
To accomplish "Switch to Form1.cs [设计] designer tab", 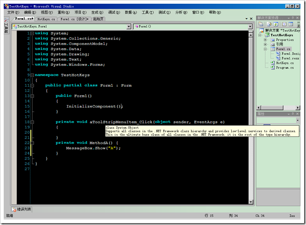I will point(74,19).
